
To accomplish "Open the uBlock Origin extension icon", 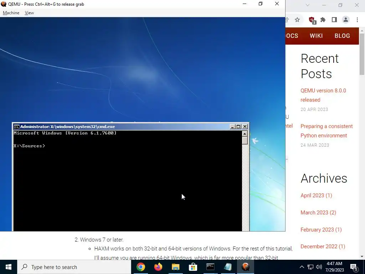I will tap(312, 20).
